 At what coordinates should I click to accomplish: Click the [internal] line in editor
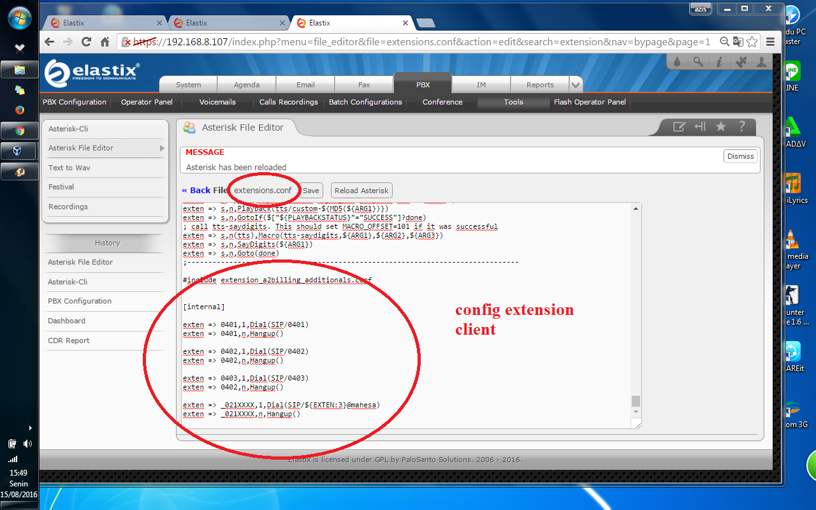coord(204,307)
